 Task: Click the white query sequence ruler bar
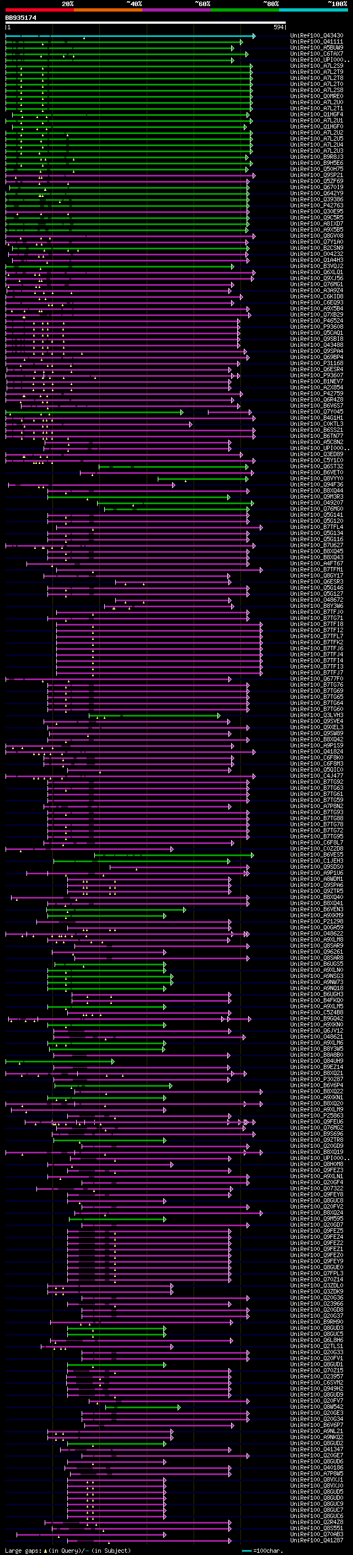[146, 23]
